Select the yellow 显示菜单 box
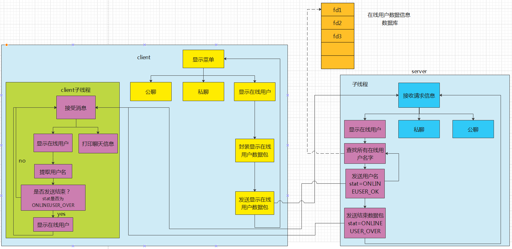Viewport: 512px width, 249px height. pyautogui.click(x=203, y=59)
